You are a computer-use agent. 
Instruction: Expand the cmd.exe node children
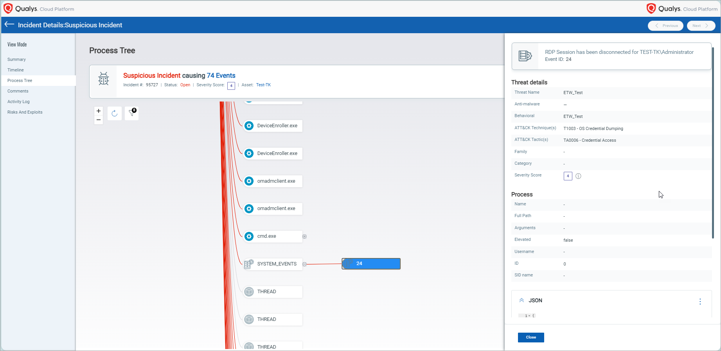coord(304,237)
